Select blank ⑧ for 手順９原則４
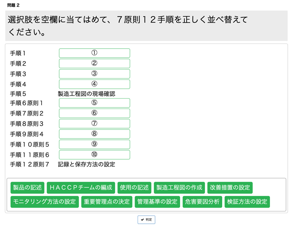Screen dimensions: 293x228 pos(94,134)
